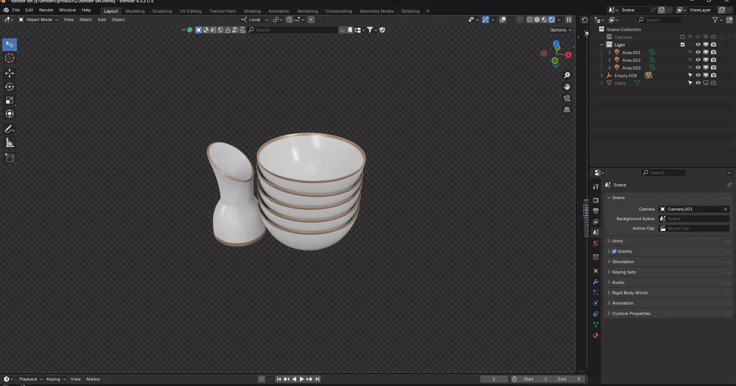This screenshot has height=386, width=736.
Task: Open the Modifiers wrench tab
Action: (x=596, y=282)
